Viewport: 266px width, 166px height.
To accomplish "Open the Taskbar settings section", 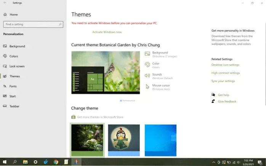I will 14,106.
